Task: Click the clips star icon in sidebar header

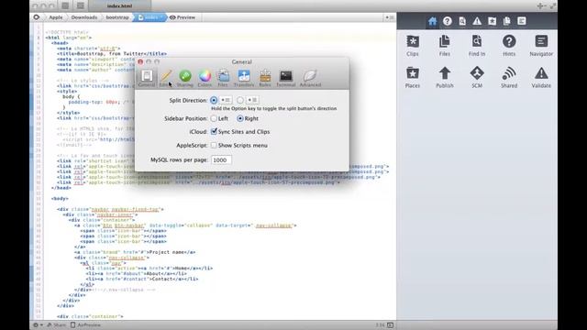Action: point(492,21)
